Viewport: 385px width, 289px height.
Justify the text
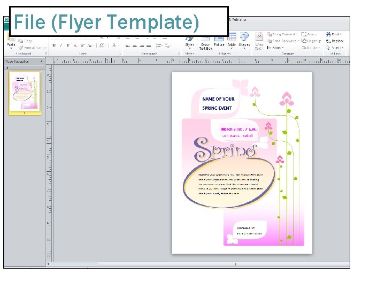pos(149,46)
